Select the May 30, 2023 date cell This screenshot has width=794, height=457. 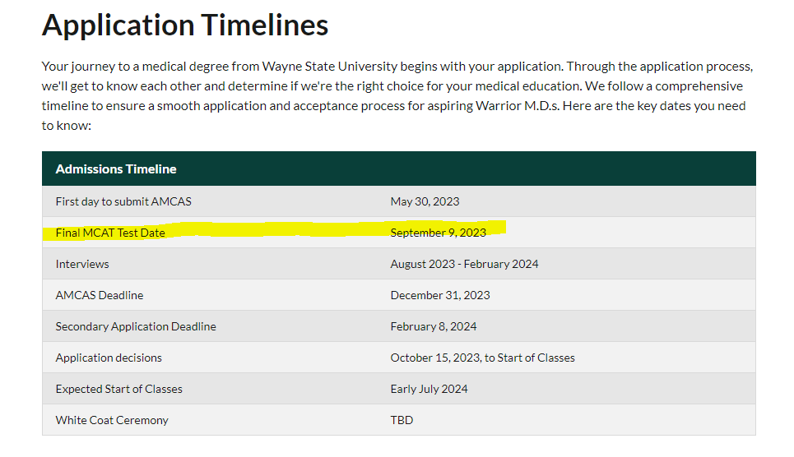pos(425,201)
